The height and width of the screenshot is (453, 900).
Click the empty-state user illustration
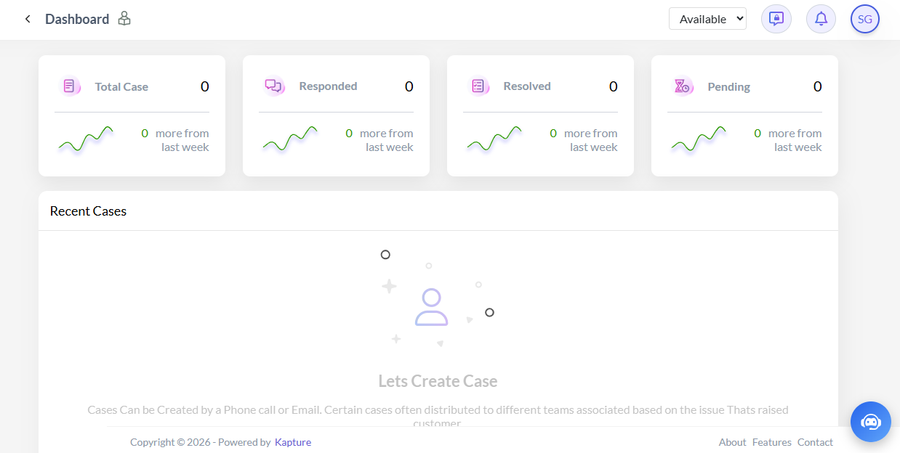click(x=431, y=307)
